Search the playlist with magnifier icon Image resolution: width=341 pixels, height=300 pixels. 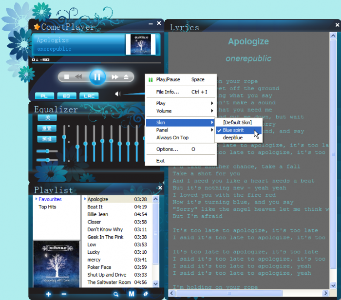(116, 294)
